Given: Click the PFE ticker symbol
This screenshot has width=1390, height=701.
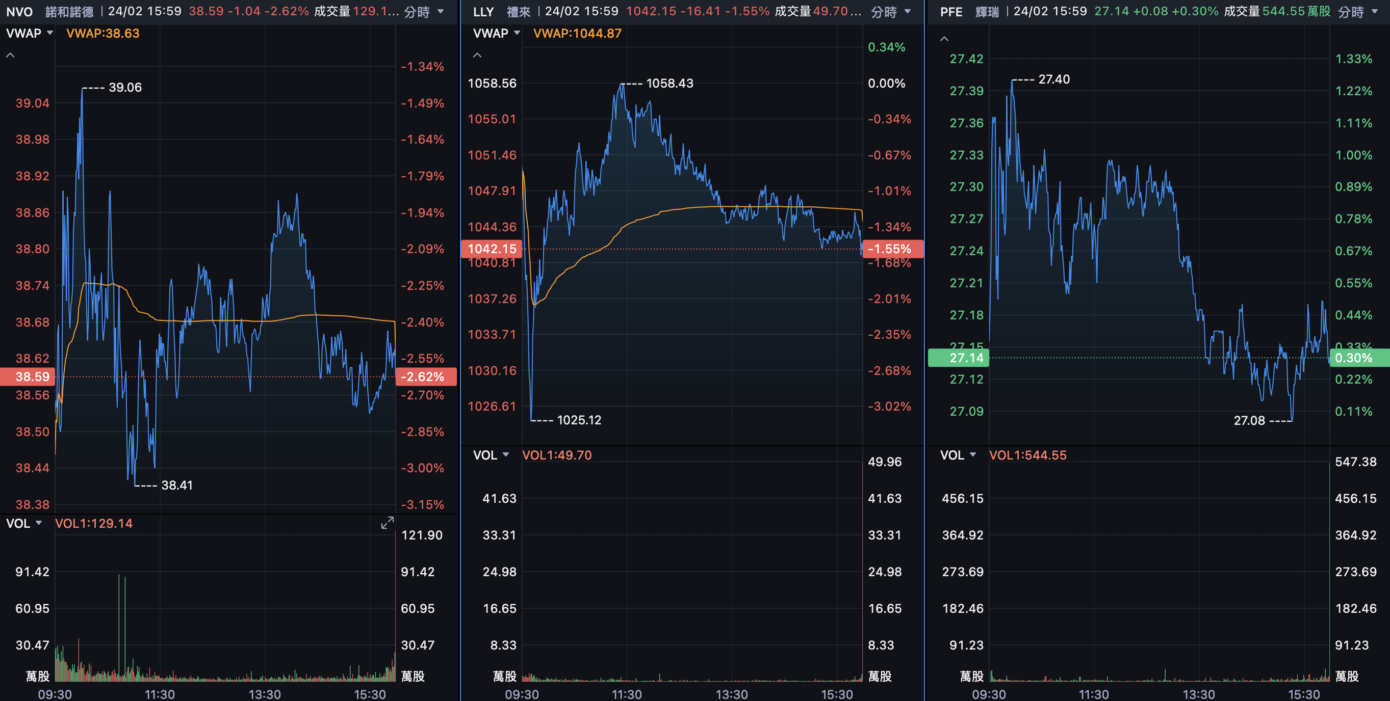Looking at the screenshot, I should coord(951,12).
